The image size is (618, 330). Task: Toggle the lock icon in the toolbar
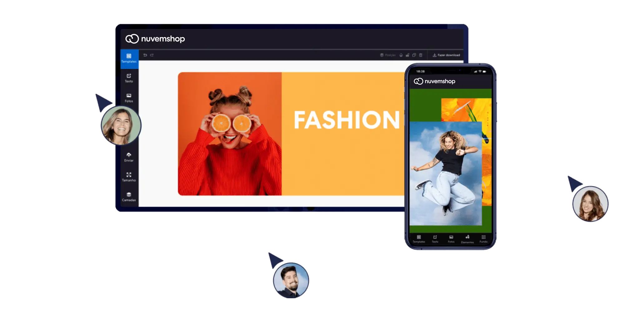pyautogui.click(x=408, y=55)
